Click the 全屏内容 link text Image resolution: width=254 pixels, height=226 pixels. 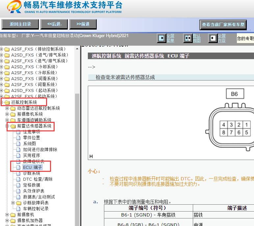coord(222,38)
